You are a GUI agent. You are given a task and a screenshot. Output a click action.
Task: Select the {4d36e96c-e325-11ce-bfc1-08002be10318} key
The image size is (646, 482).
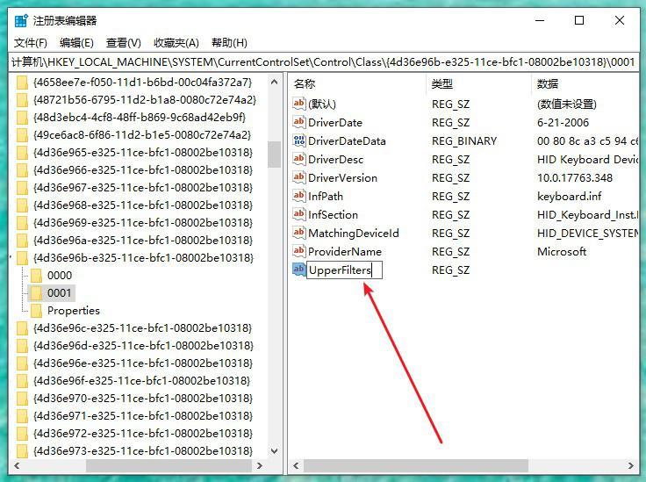142,328
